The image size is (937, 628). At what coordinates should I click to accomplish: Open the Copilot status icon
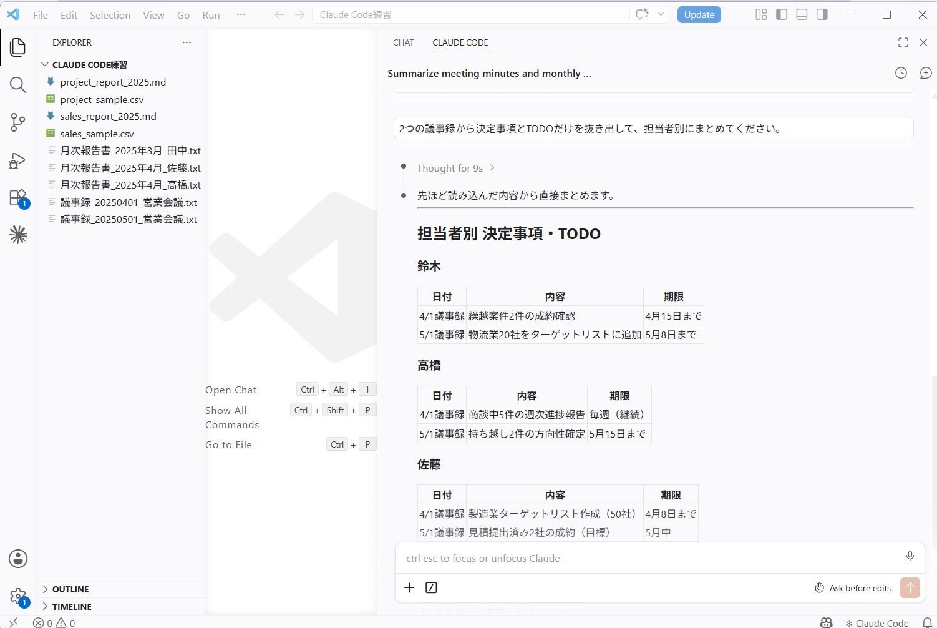[826, 622]
